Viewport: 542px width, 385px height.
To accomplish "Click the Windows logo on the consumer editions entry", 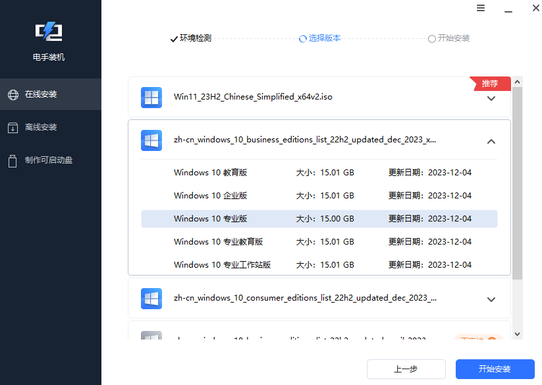I will (x=151, y=298).
